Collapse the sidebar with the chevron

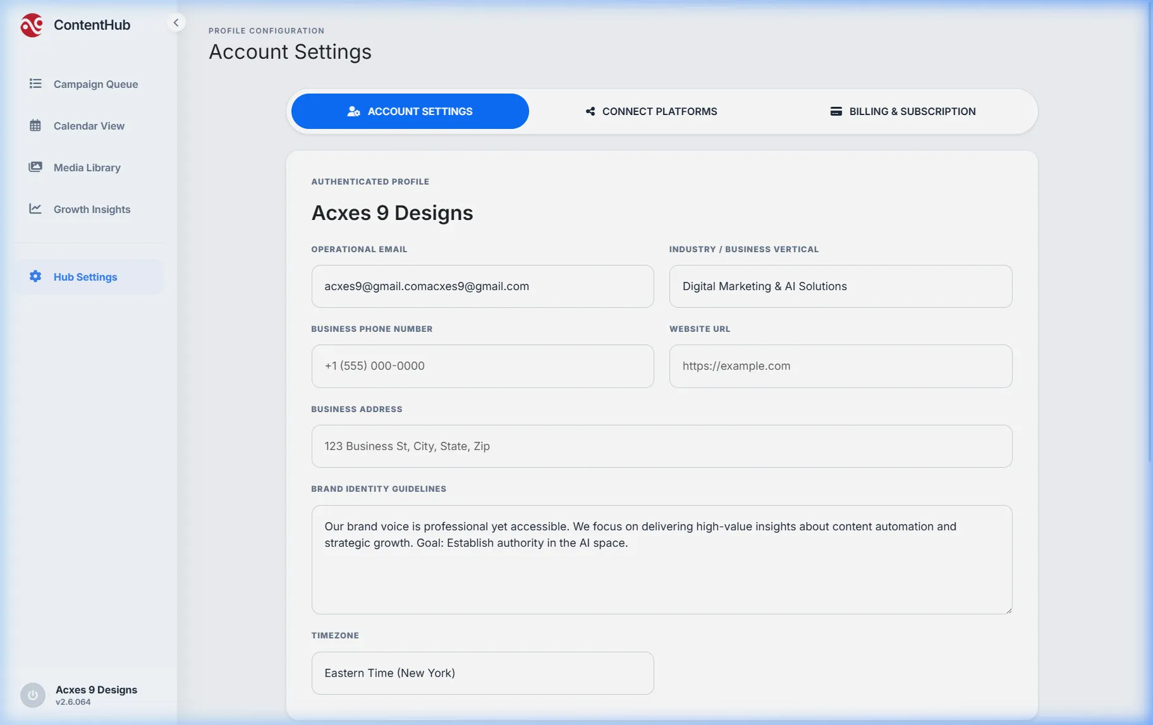point(176,23)
